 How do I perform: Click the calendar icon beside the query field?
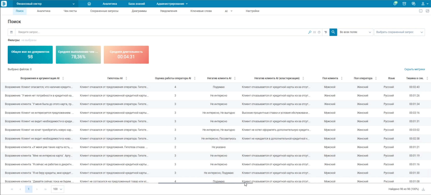[x=11, y=32]
